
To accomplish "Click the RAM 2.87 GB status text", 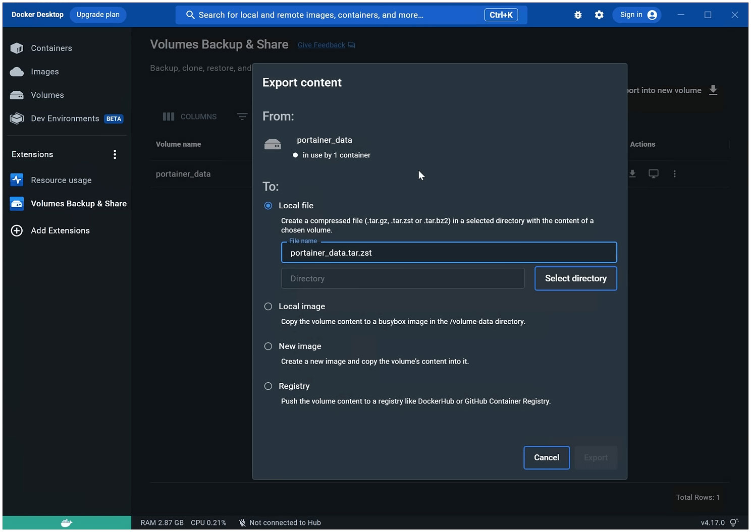I will coord(162,523).
